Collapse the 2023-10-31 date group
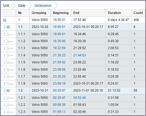The image size is (146, 116). pos(8,90)
